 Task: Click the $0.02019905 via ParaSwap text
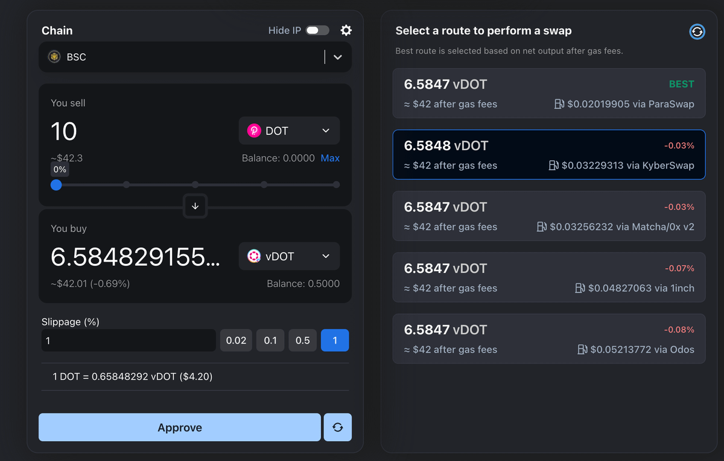point(631,104)
